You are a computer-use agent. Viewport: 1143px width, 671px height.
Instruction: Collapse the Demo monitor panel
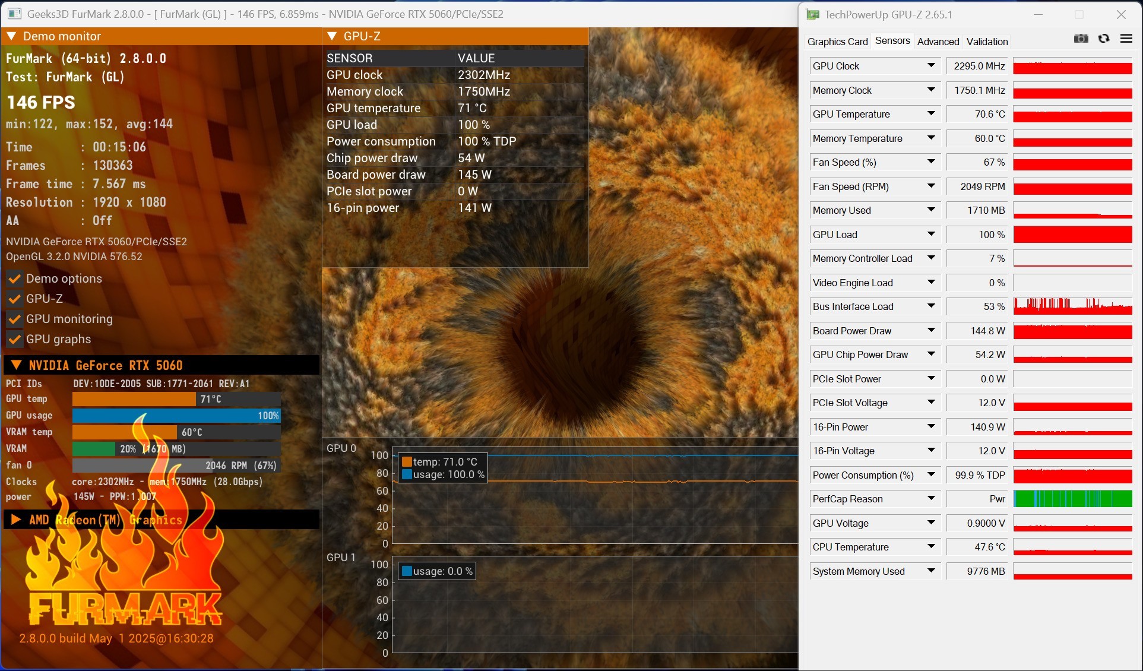click(12, 36)
